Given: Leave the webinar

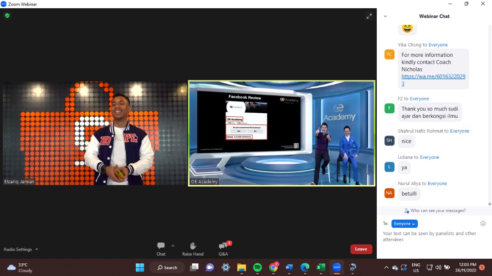Looking at the screenshot, I should [361, 249].
